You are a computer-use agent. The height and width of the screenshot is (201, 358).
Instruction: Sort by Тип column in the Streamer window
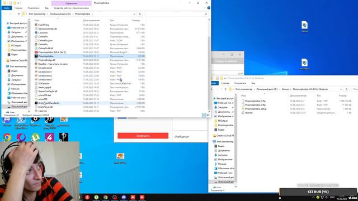pyautogui.click(x=318, y=95)
